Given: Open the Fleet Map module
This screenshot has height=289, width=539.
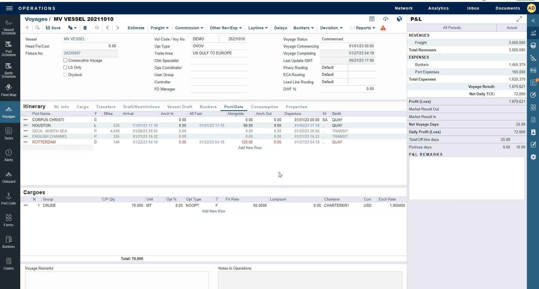Looking at the screenshot, I should click(9, 90).
